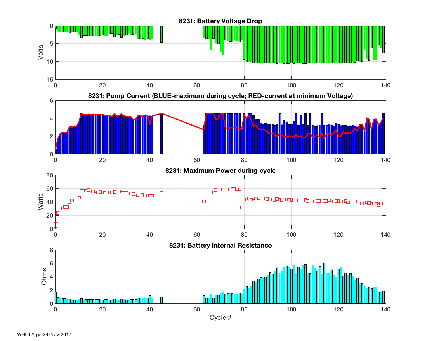Click the red line spanning the pump current gap
This screenshot has height=341, width=426.
pyautogui.click(x=182, y=121)
